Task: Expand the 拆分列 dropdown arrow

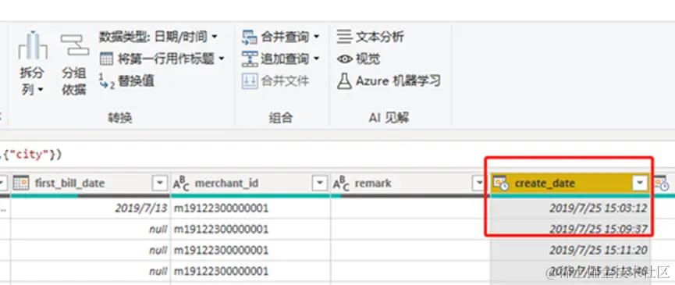Action: 40,90
